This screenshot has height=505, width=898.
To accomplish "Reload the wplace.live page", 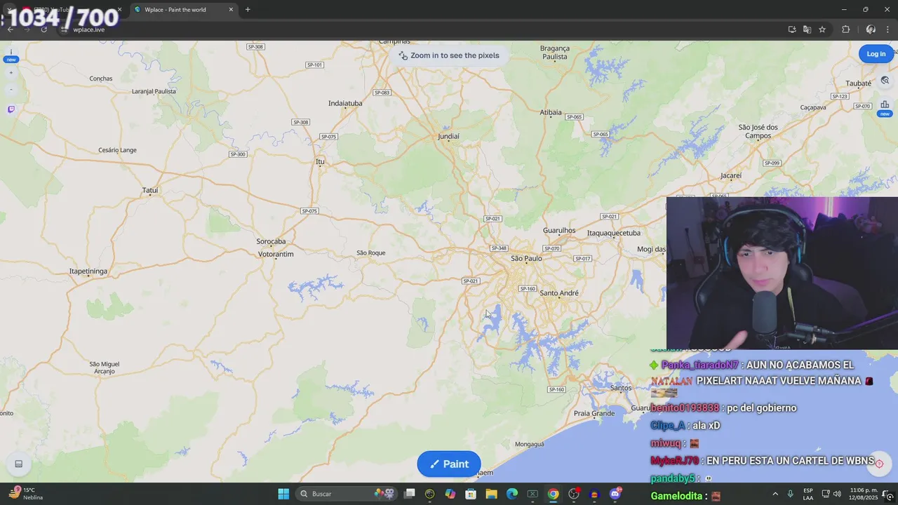I will pos(43,29).
